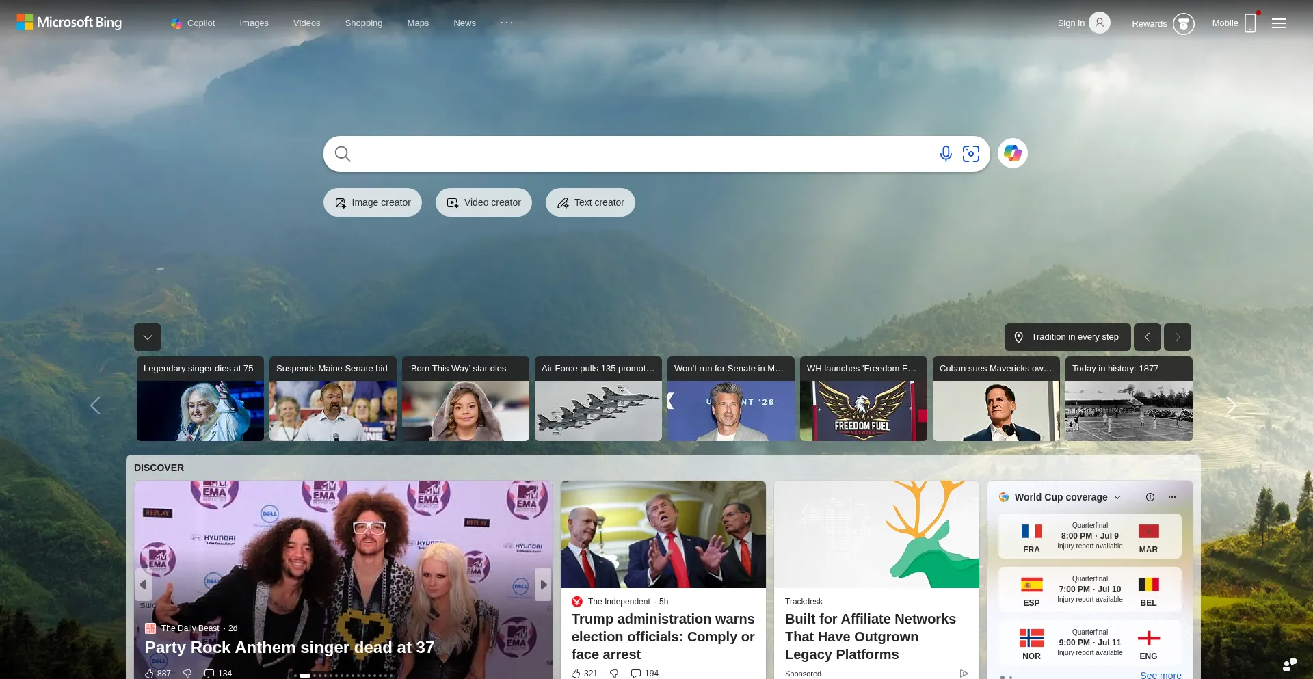Screen dimensions: 1313x679
Task: Open 'Won't run for Senate in M…' story
Action: [731, 399]
